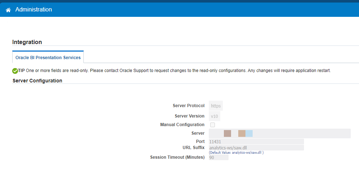The width and height of the screenshot is (359, 177).
Task: Click the blue Default Value hint text
Action: pos(236,152)
